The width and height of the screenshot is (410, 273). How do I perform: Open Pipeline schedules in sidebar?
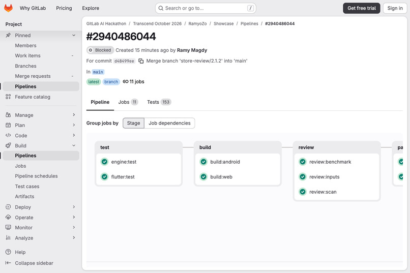(x=41, y=176)
